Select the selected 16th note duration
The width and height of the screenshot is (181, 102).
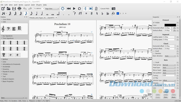click(26, 13)
